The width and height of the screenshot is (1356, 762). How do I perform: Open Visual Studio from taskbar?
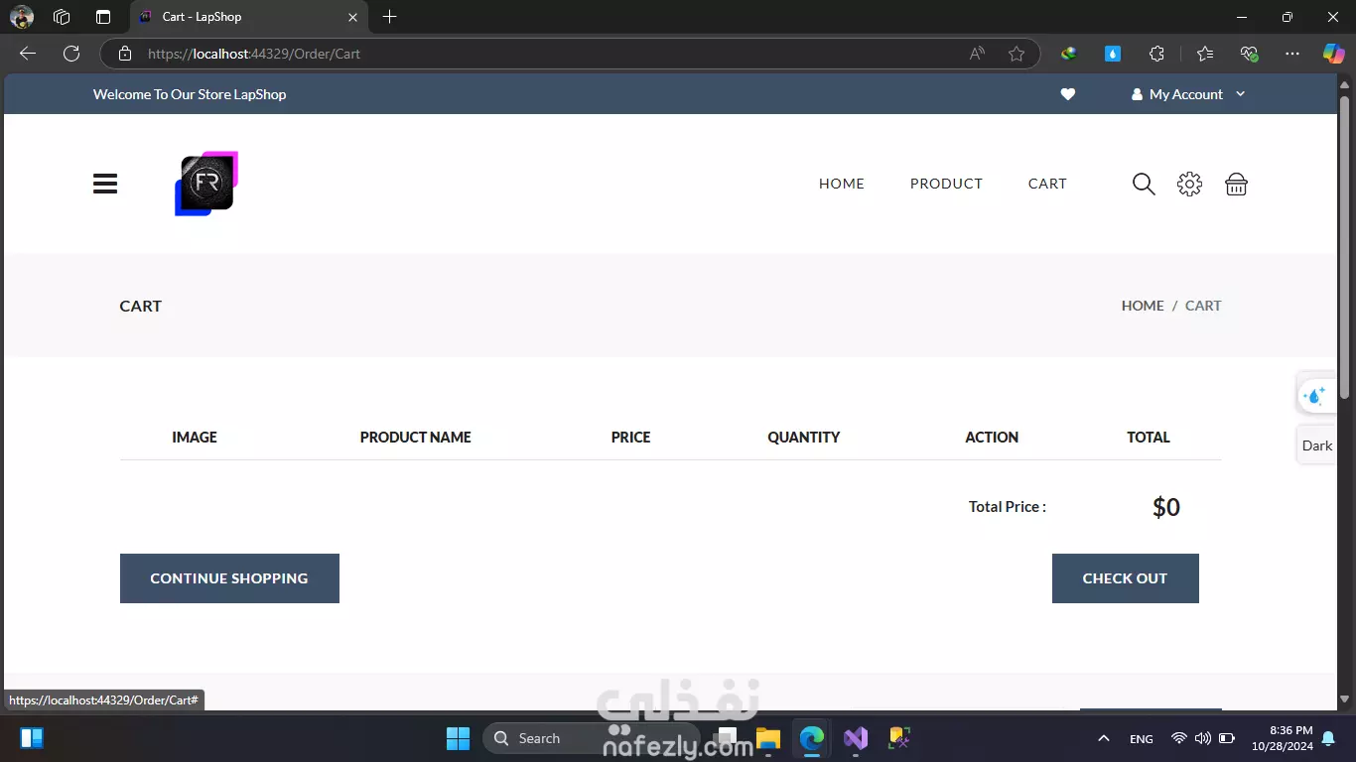tap(856, 738)
